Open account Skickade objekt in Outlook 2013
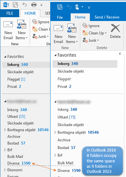Viewport: 126px width, 177px height. click(x=20, y=123)
